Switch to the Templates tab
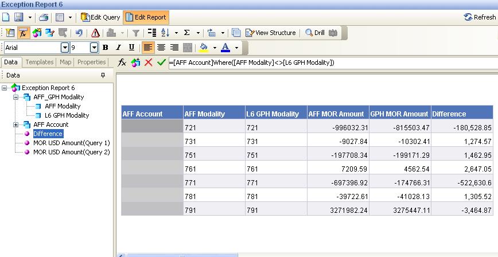The width and height of the screenshot is (498, 257). [x=40, y=62]
